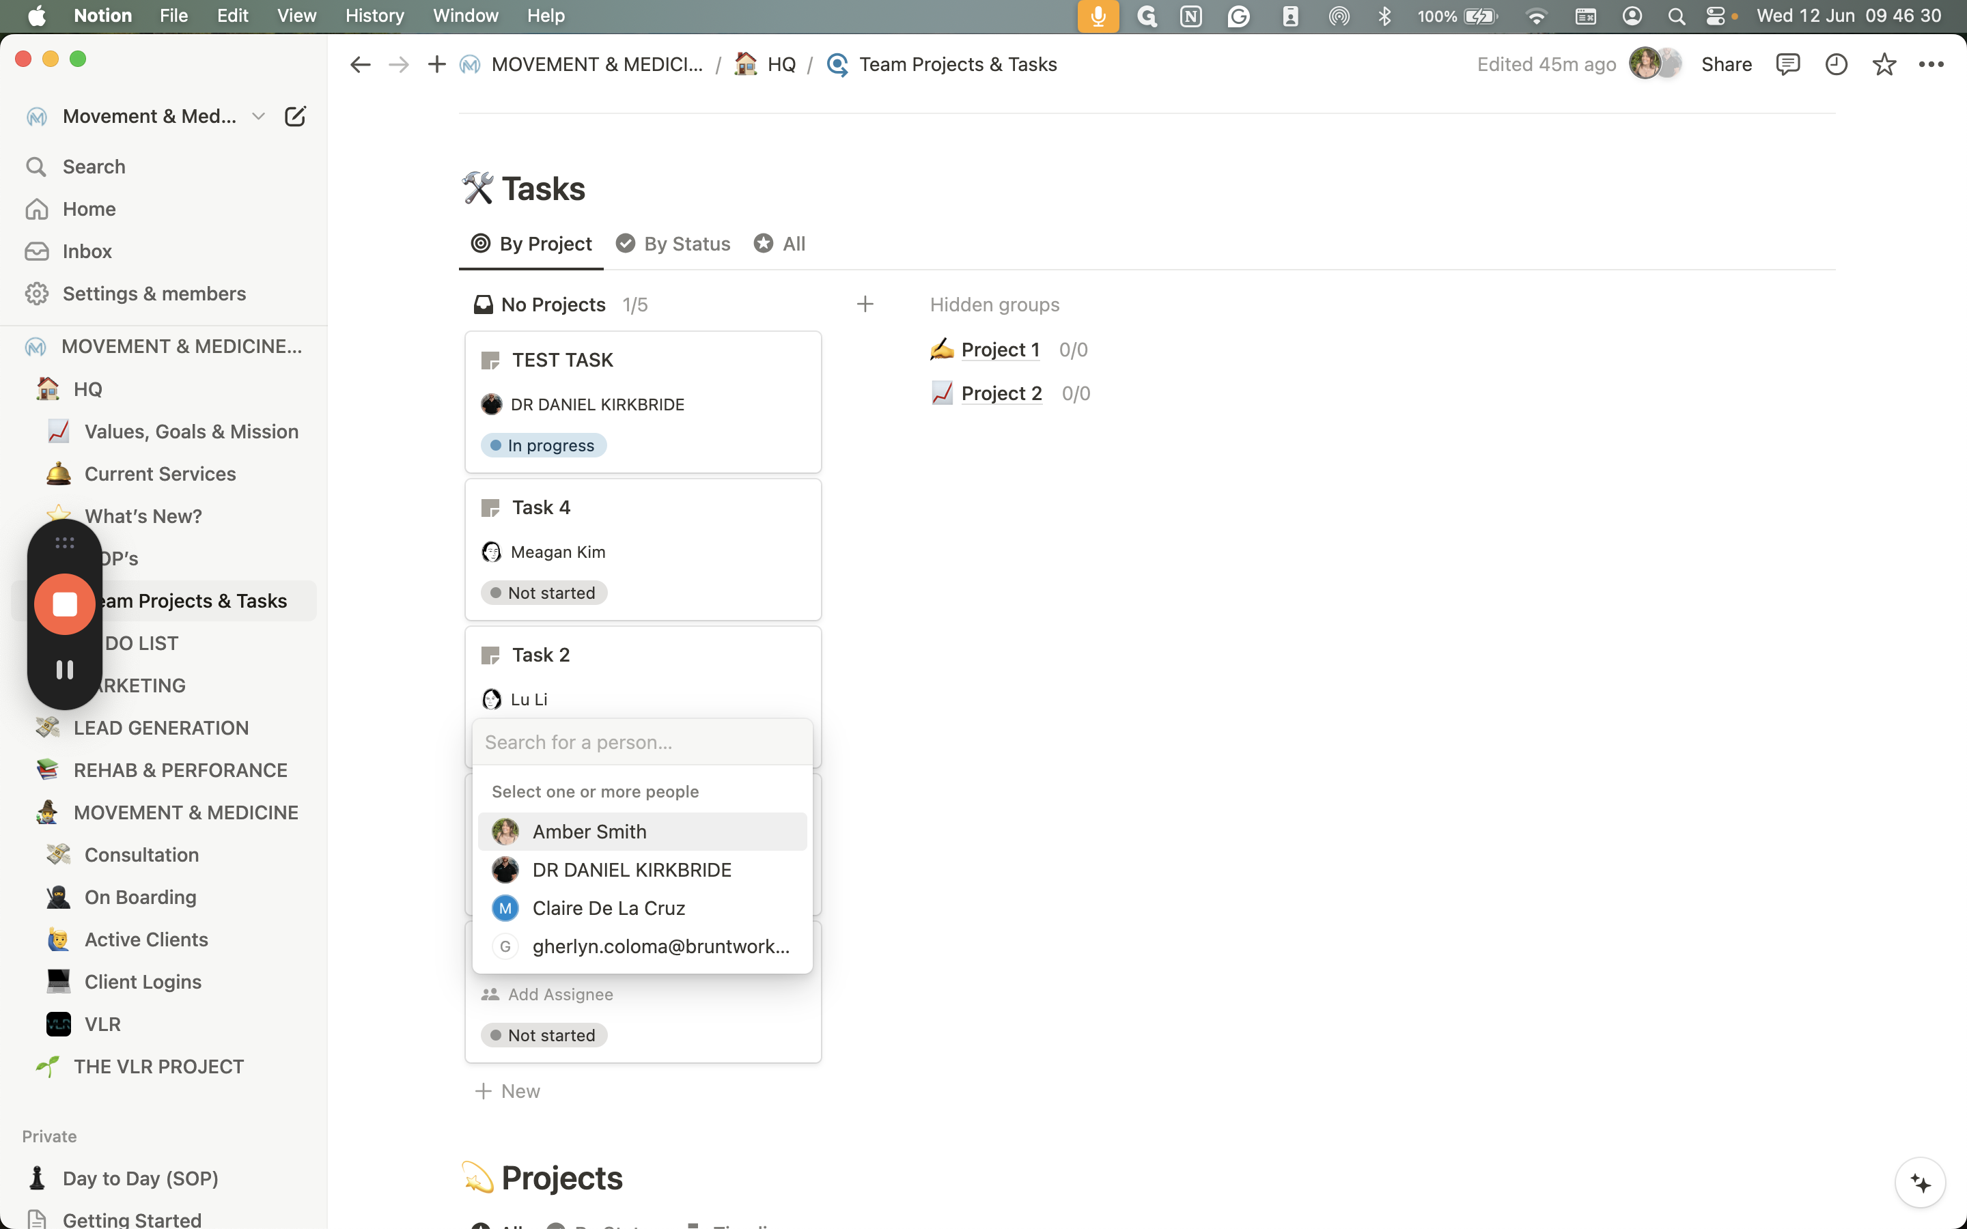Open the Edit menu
The width and height of the screenshot is (1967, 1229).
tap(232, 16)
